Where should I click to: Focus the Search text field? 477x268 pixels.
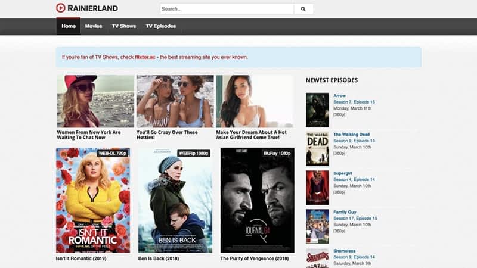(227, 9)
